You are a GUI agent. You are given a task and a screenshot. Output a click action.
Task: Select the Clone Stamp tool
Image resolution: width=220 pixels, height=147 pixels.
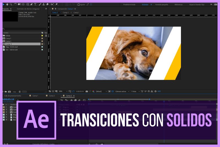[x=44, y=4]
